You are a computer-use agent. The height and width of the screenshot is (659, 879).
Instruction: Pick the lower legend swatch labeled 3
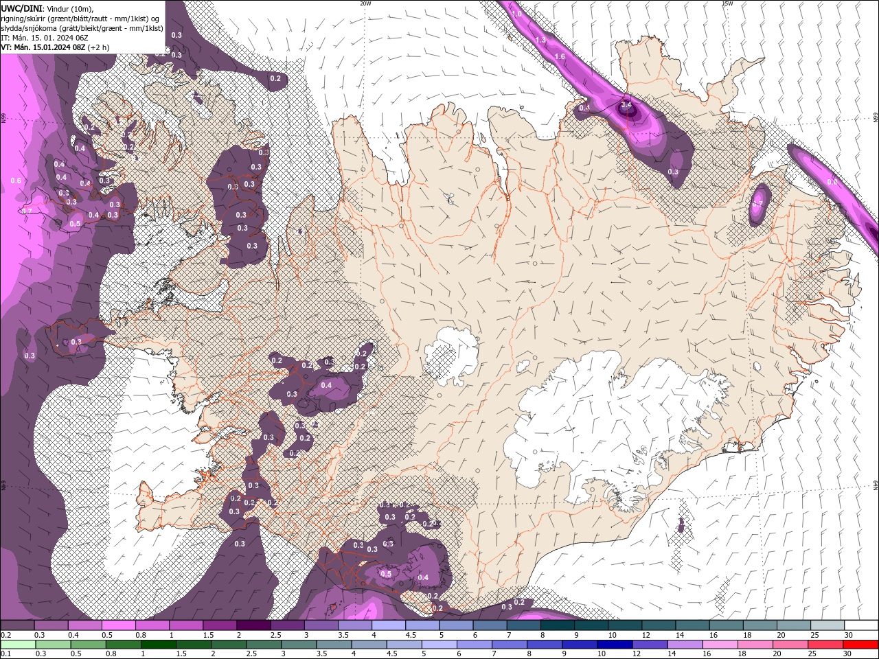(299, 645)
